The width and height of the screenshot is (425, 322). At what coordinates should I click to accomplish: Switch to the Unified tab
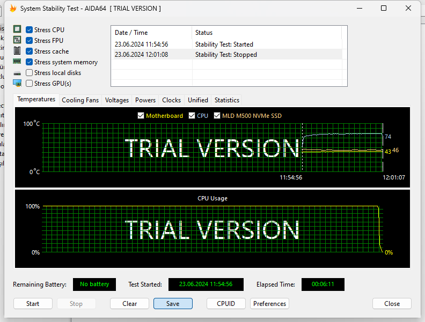[198, 100]
